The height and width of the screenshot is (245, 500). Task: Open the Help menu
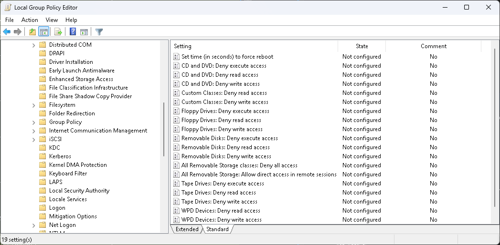72,20
